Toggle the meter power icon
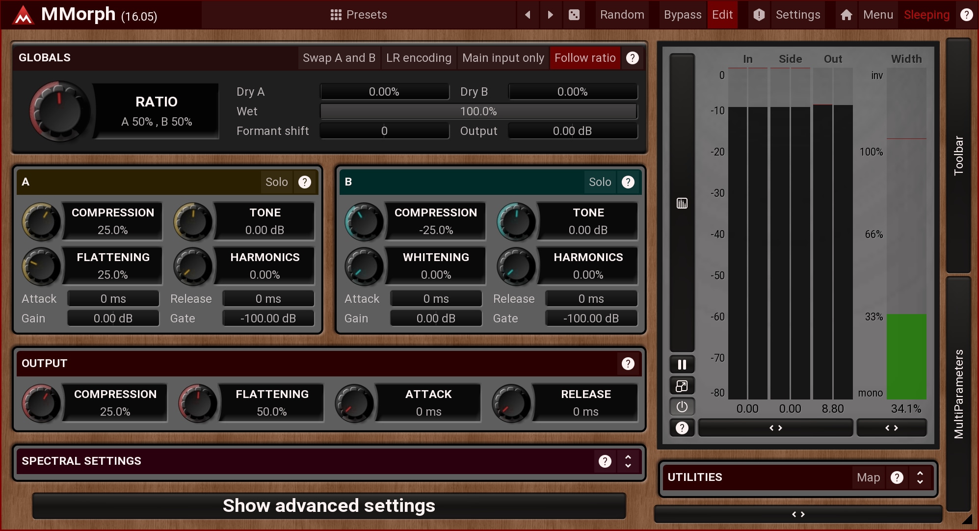 (682, 407)
